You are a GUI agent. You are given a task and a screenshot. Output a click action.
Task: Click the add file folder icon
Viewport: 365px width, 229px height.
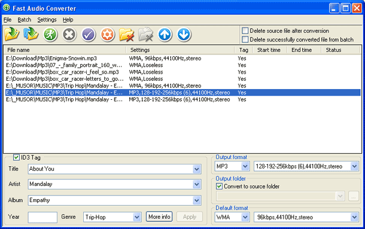point(12,34)
